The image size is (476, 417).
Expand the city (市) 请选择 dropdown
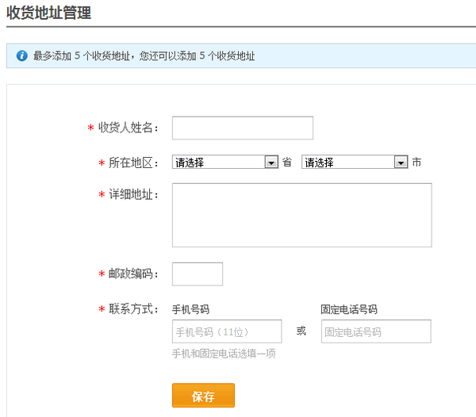tap(355, 162)
